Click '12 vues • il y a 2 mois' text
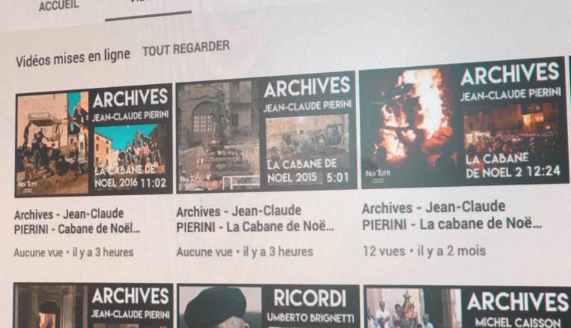 pyautogui.click(x=424, y=251)
